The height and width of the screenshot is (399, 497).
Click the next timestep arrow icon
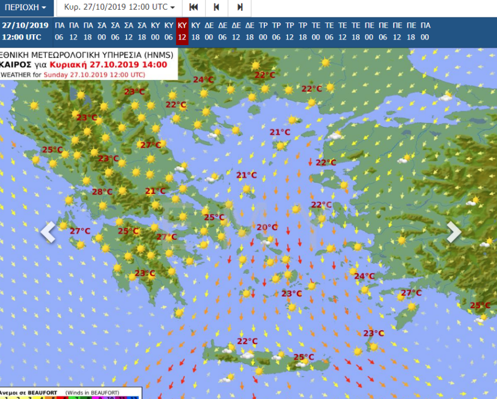(x=239, y=8)
